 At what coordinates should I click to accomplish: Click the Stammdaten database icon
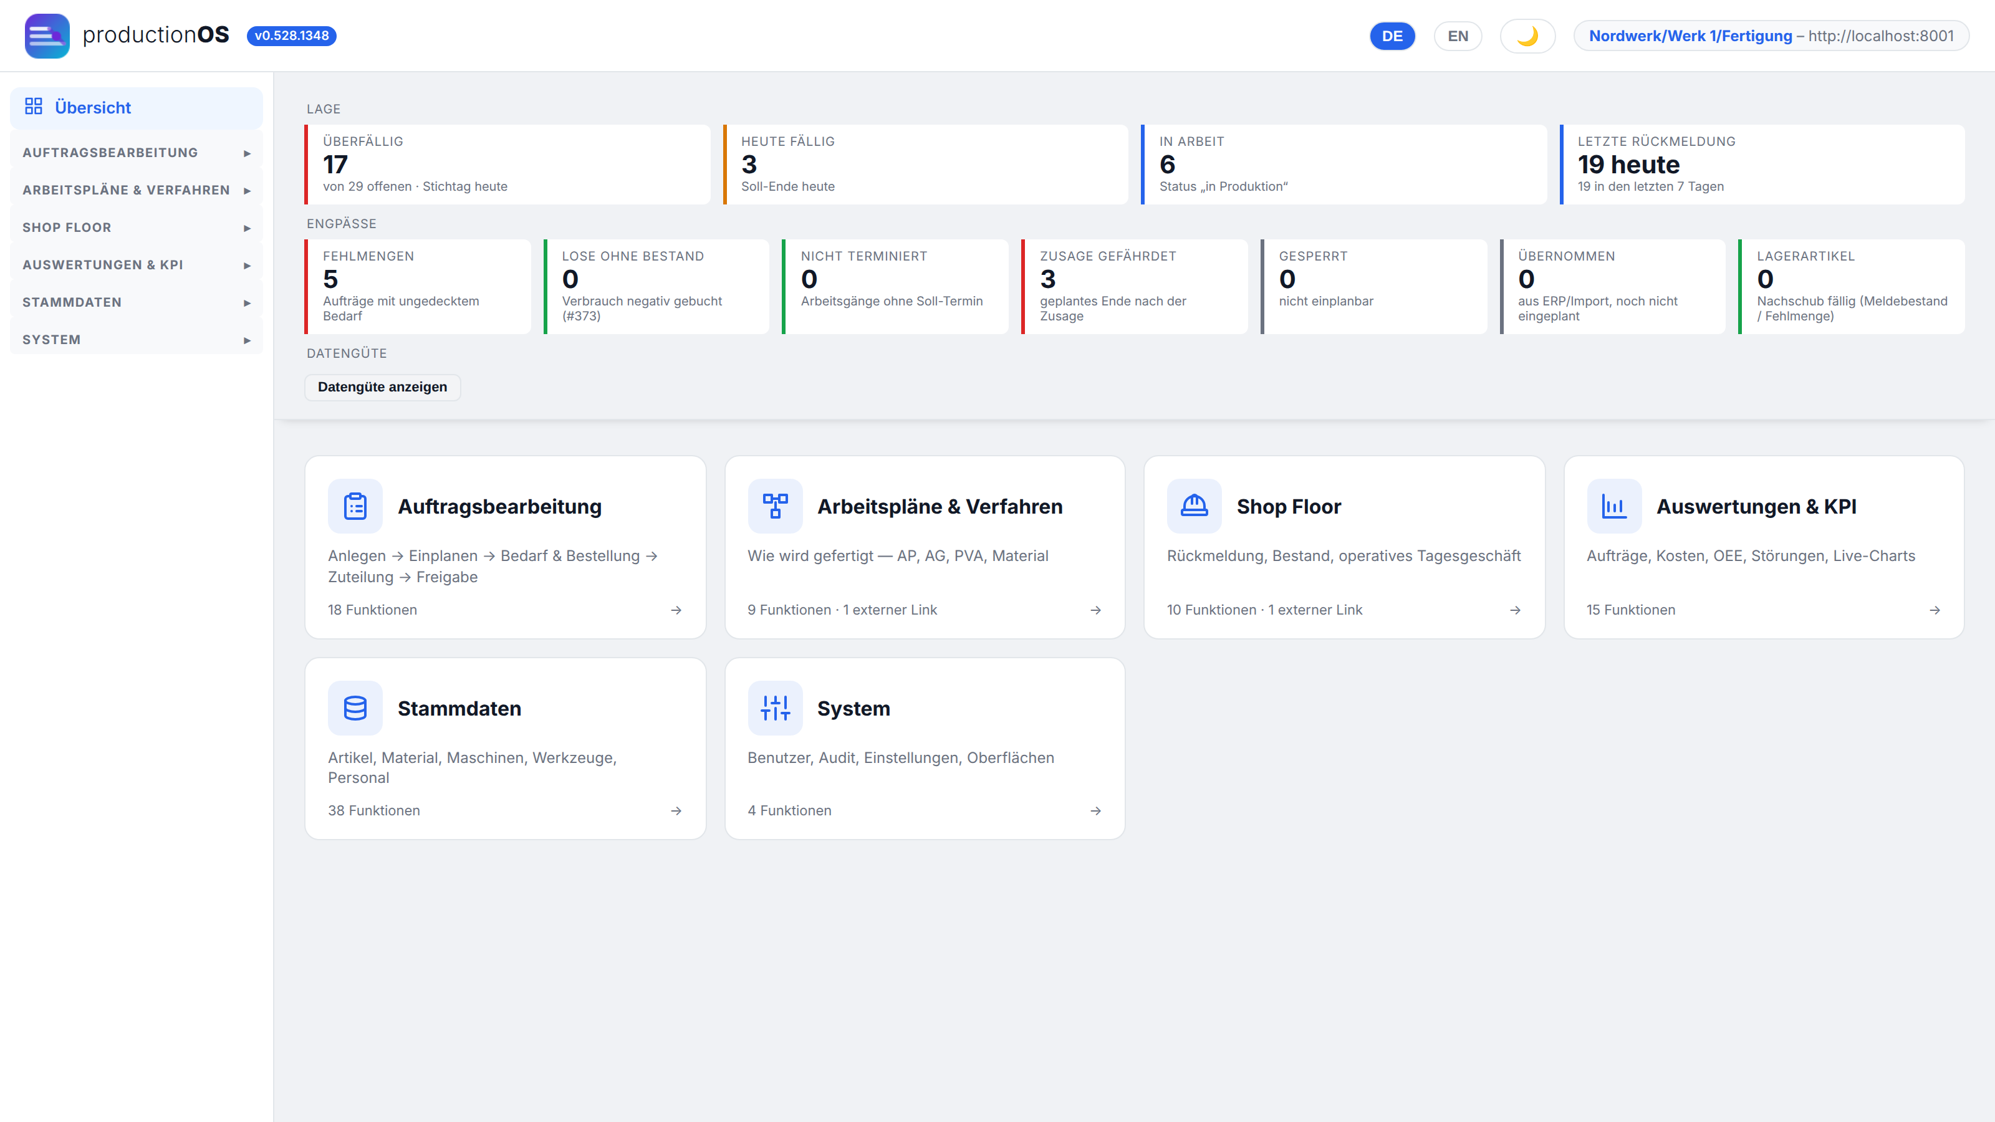[x=355, y=707]
